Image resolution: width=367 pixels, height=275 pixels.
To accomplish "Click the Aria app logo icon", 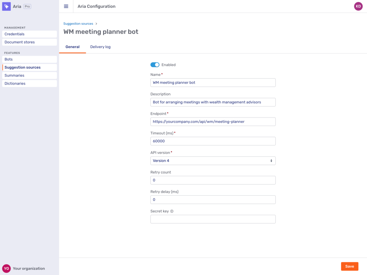I will [6, 6].
